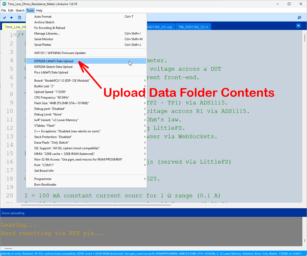Open the Help menu

point(39,10)
